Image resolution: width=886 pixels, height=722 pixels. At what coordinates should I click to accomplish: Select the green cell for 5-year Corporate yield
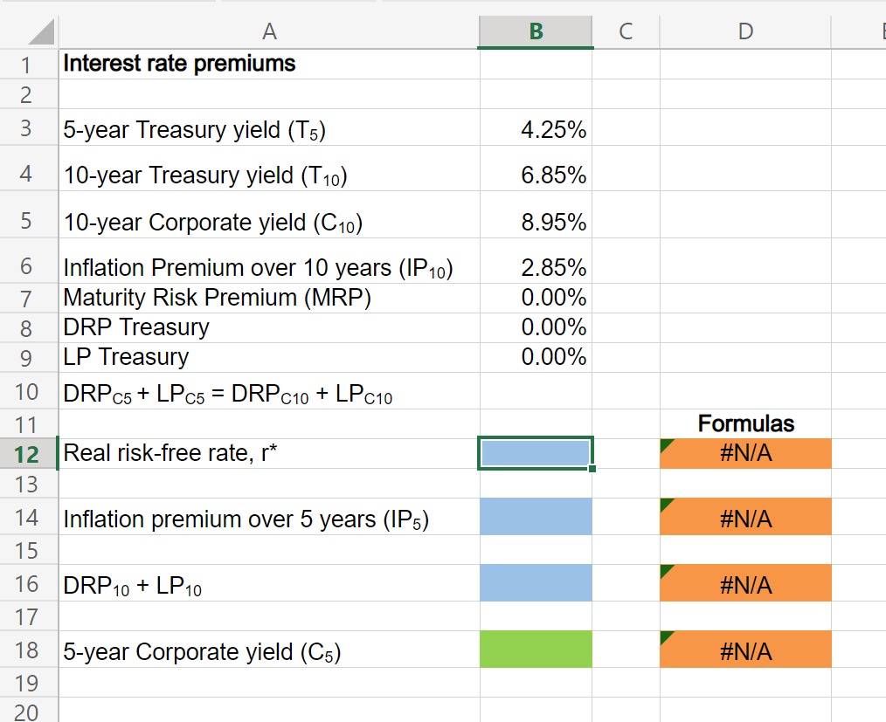535,650
